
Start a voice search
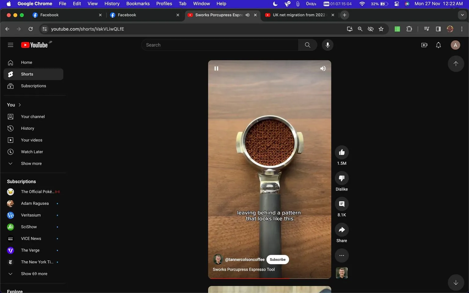327,45
